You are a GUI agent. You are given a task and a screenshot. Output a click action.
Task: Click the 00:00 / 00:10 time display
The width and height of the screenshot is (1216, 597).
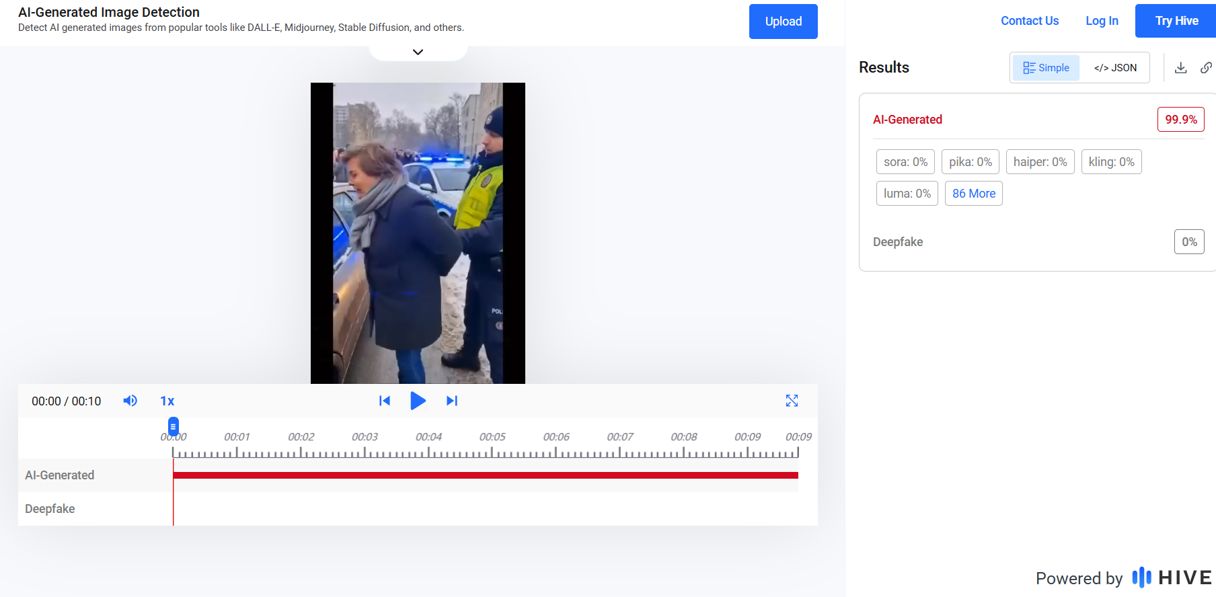pyautogui.click(x=67, y=401)
